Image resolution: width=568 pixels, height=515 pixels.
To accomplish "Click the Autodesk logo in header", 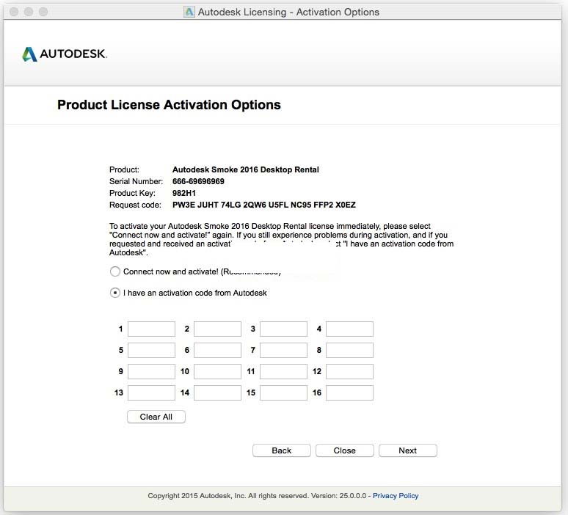I will pyautogui.click(x=65, y=54).
